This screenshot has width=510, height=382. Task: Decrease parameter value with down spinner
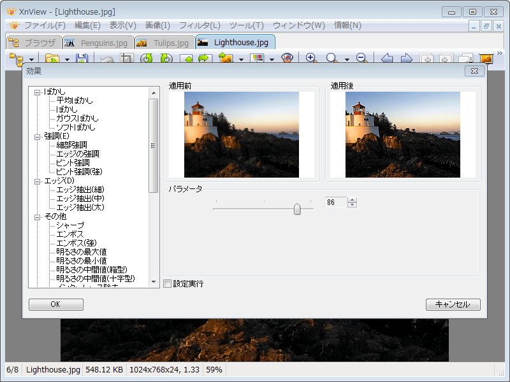(352, 204)
